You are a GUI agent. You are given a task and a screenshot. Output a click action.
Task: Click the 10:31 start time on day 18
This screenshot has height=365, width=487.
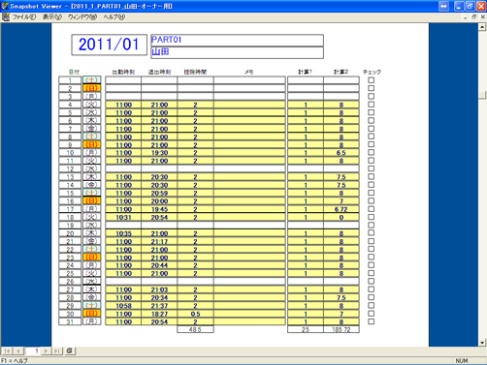coord(123,218)
